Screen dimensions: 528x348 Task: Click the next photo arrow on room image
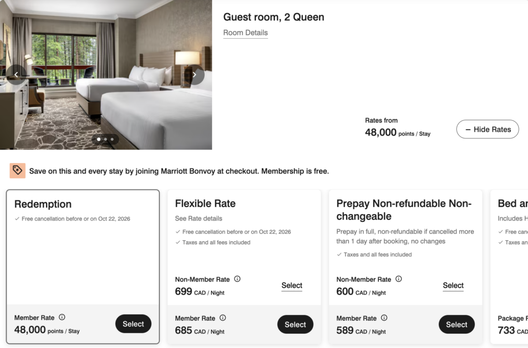[194, 75]
